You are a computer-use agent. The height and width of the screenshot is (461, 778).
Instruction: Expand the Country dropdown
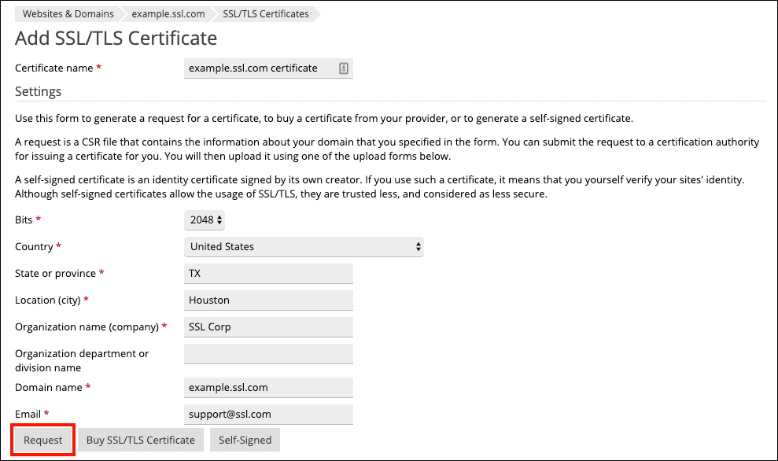(304, 247)
